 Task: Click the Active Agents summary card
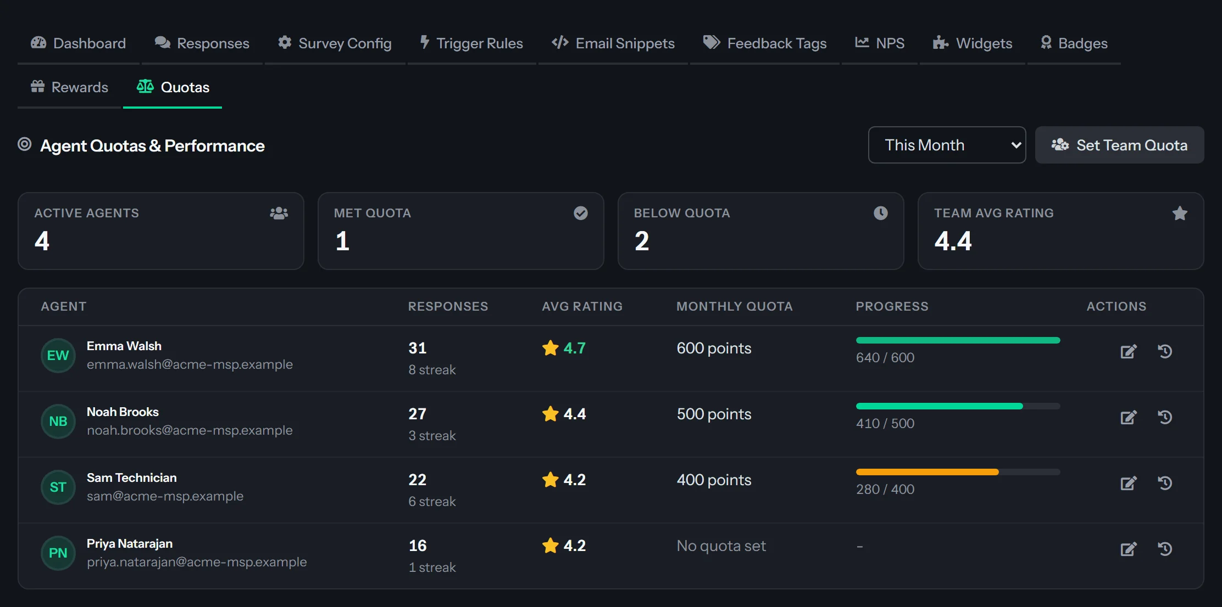pyautogui.click(x=161, y=231)
